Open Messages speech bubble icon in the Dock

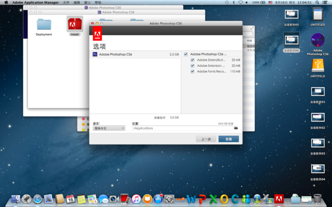tap(103, 199)
